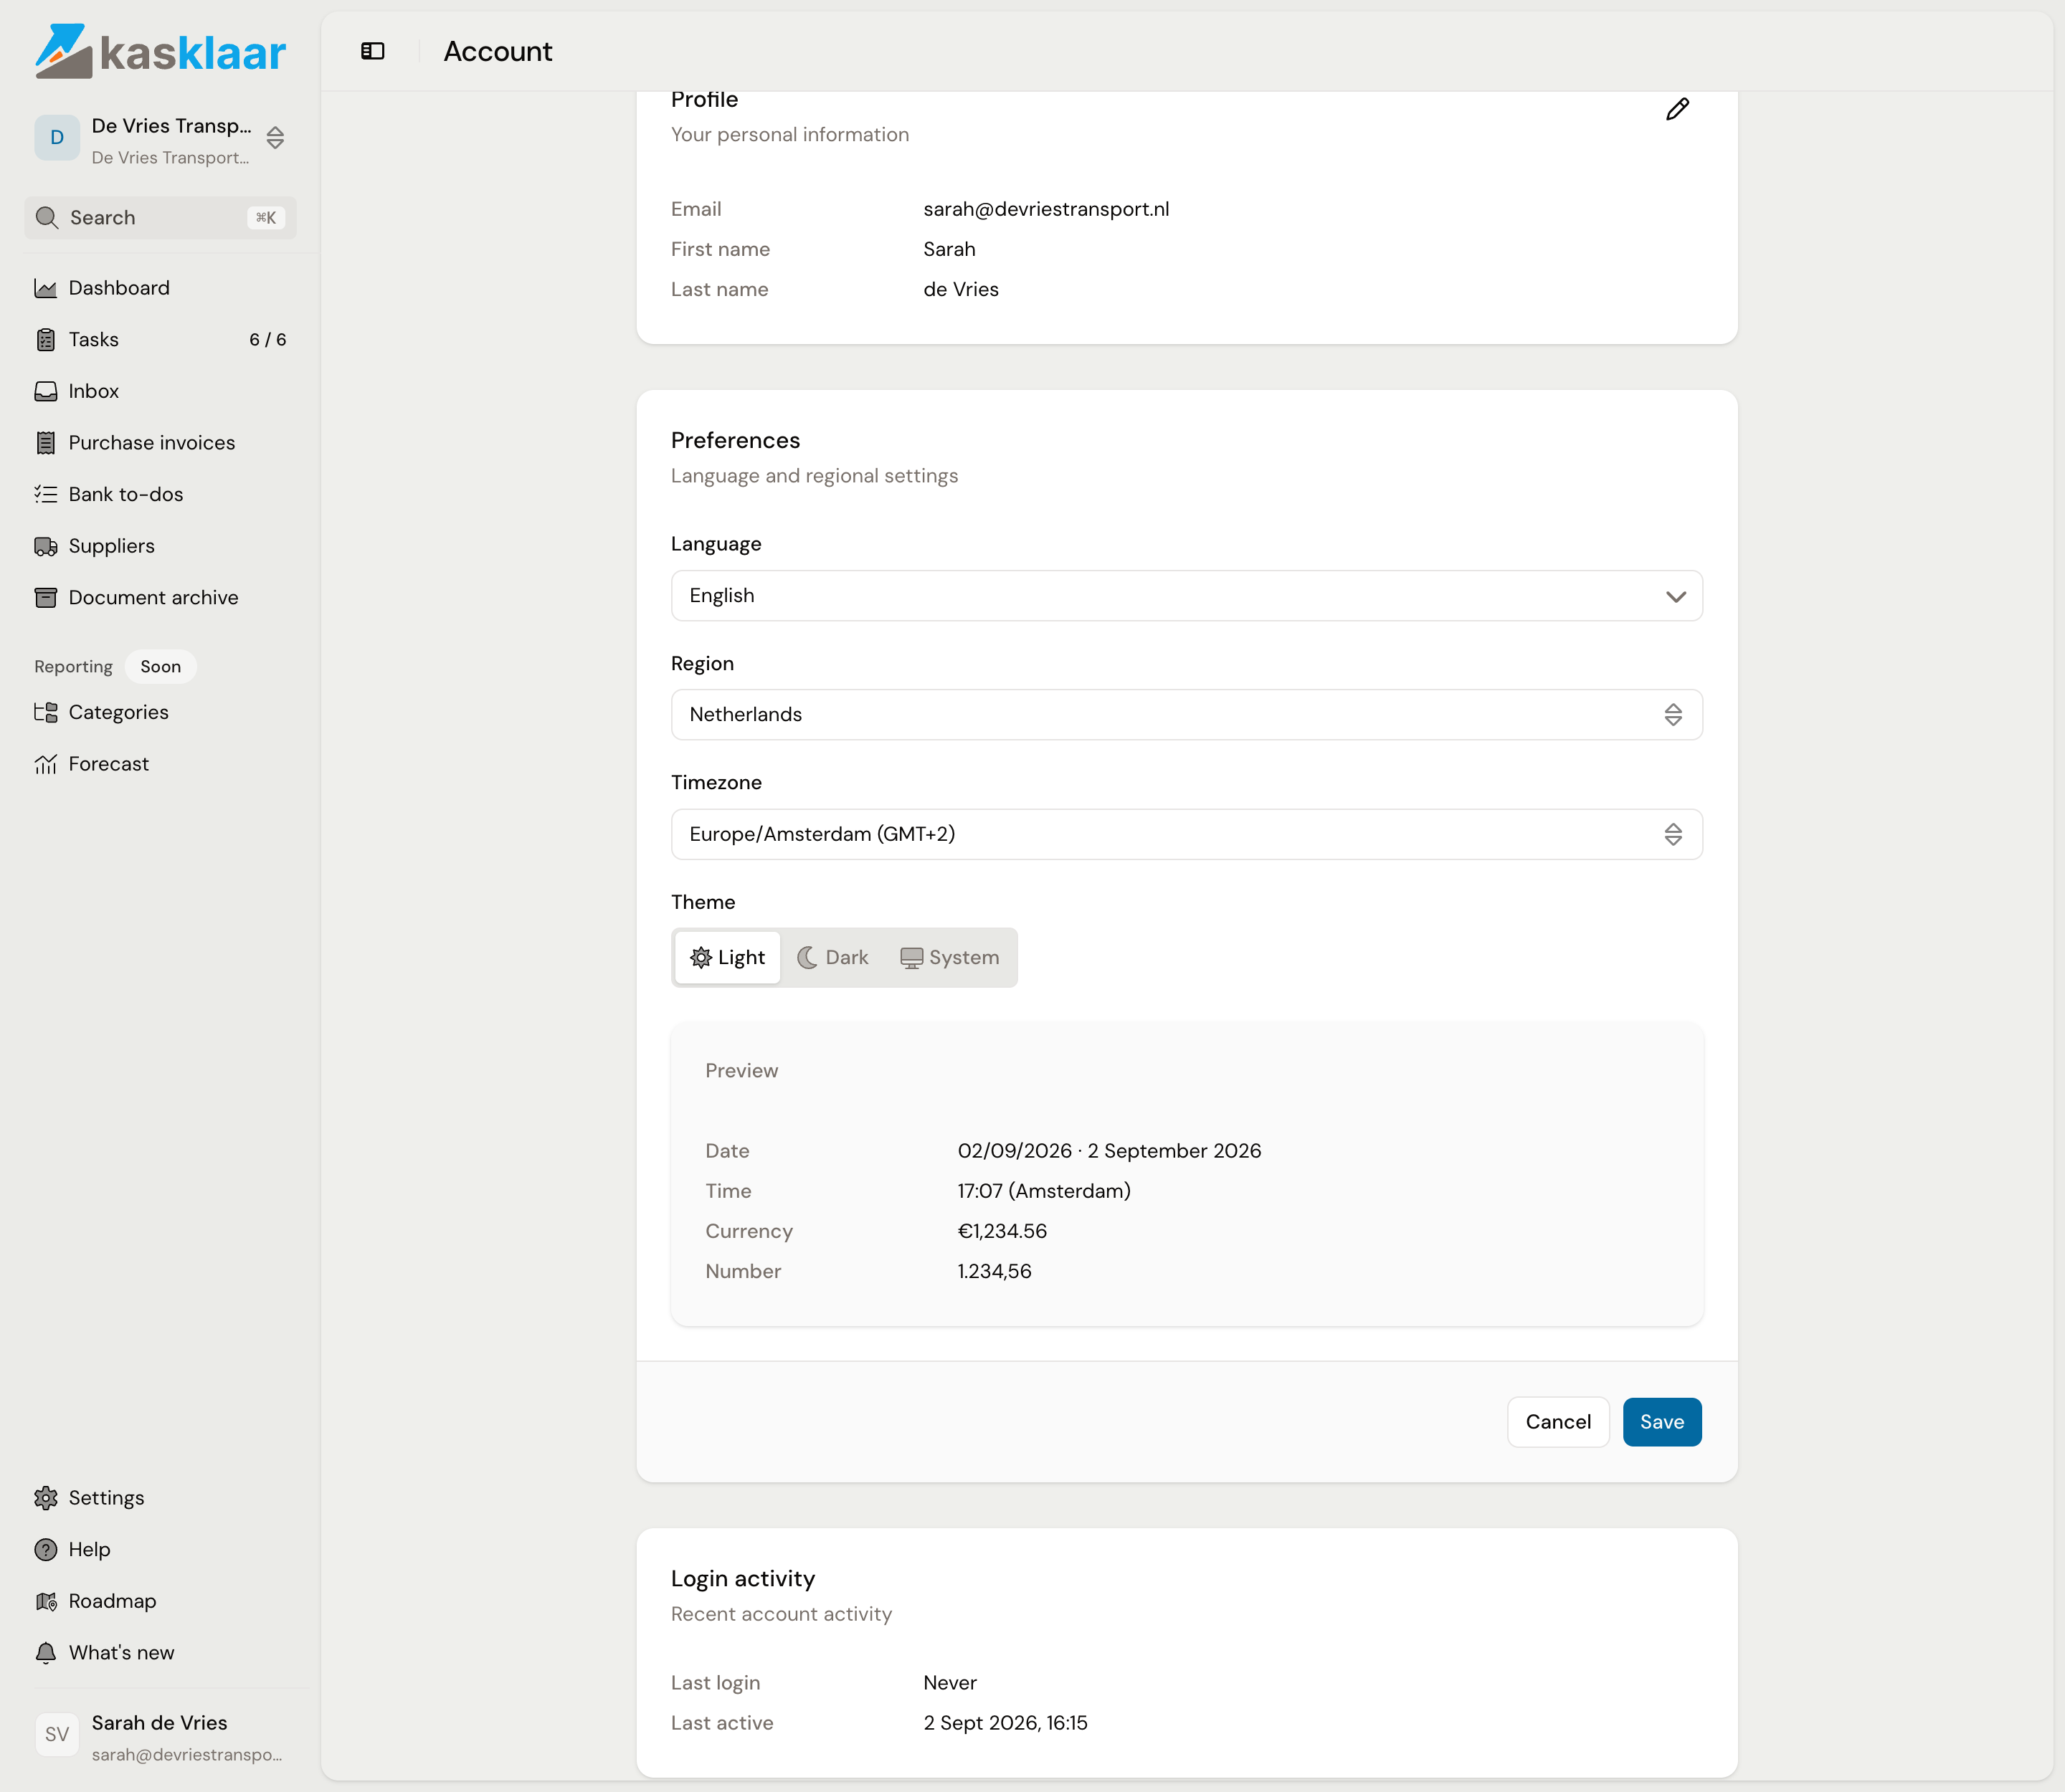Choose the System theme option
The image size is (2065, 1792).
coord(949,957)
